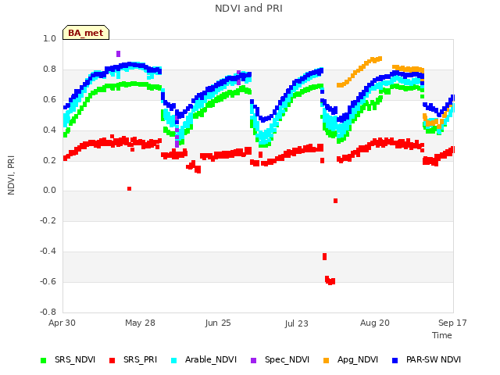Click the Apr 30 x-axis label

(x=62, y=323)
